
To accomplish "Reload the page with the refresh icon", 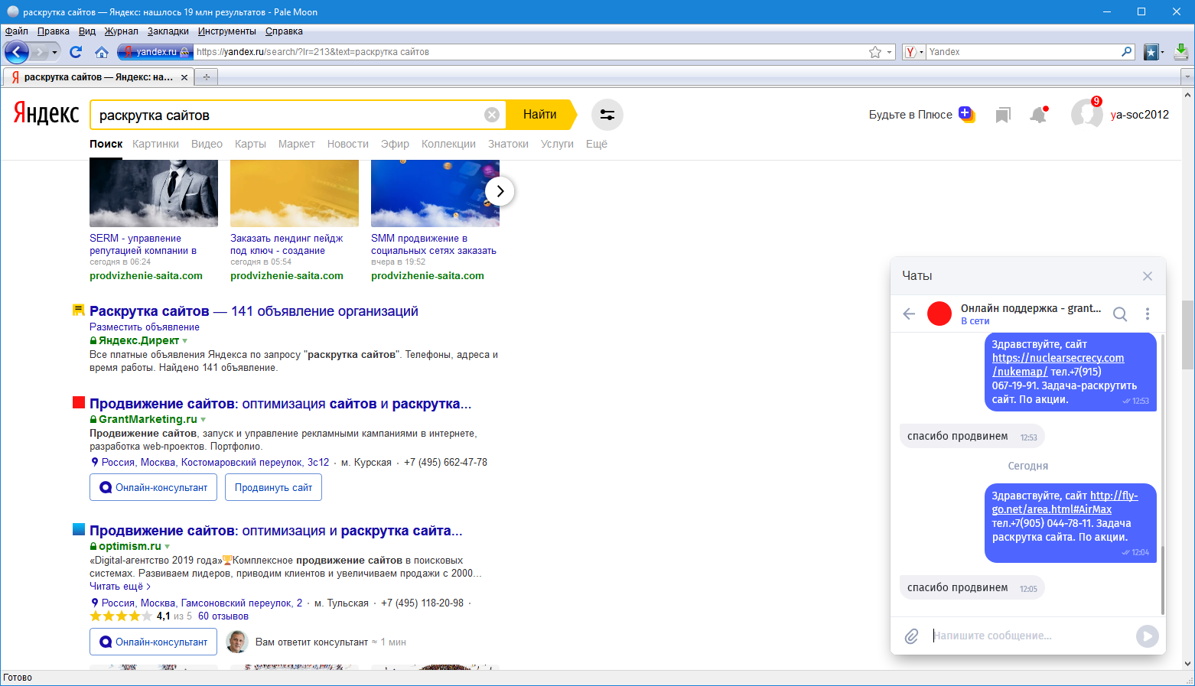I will coord(76,52).
